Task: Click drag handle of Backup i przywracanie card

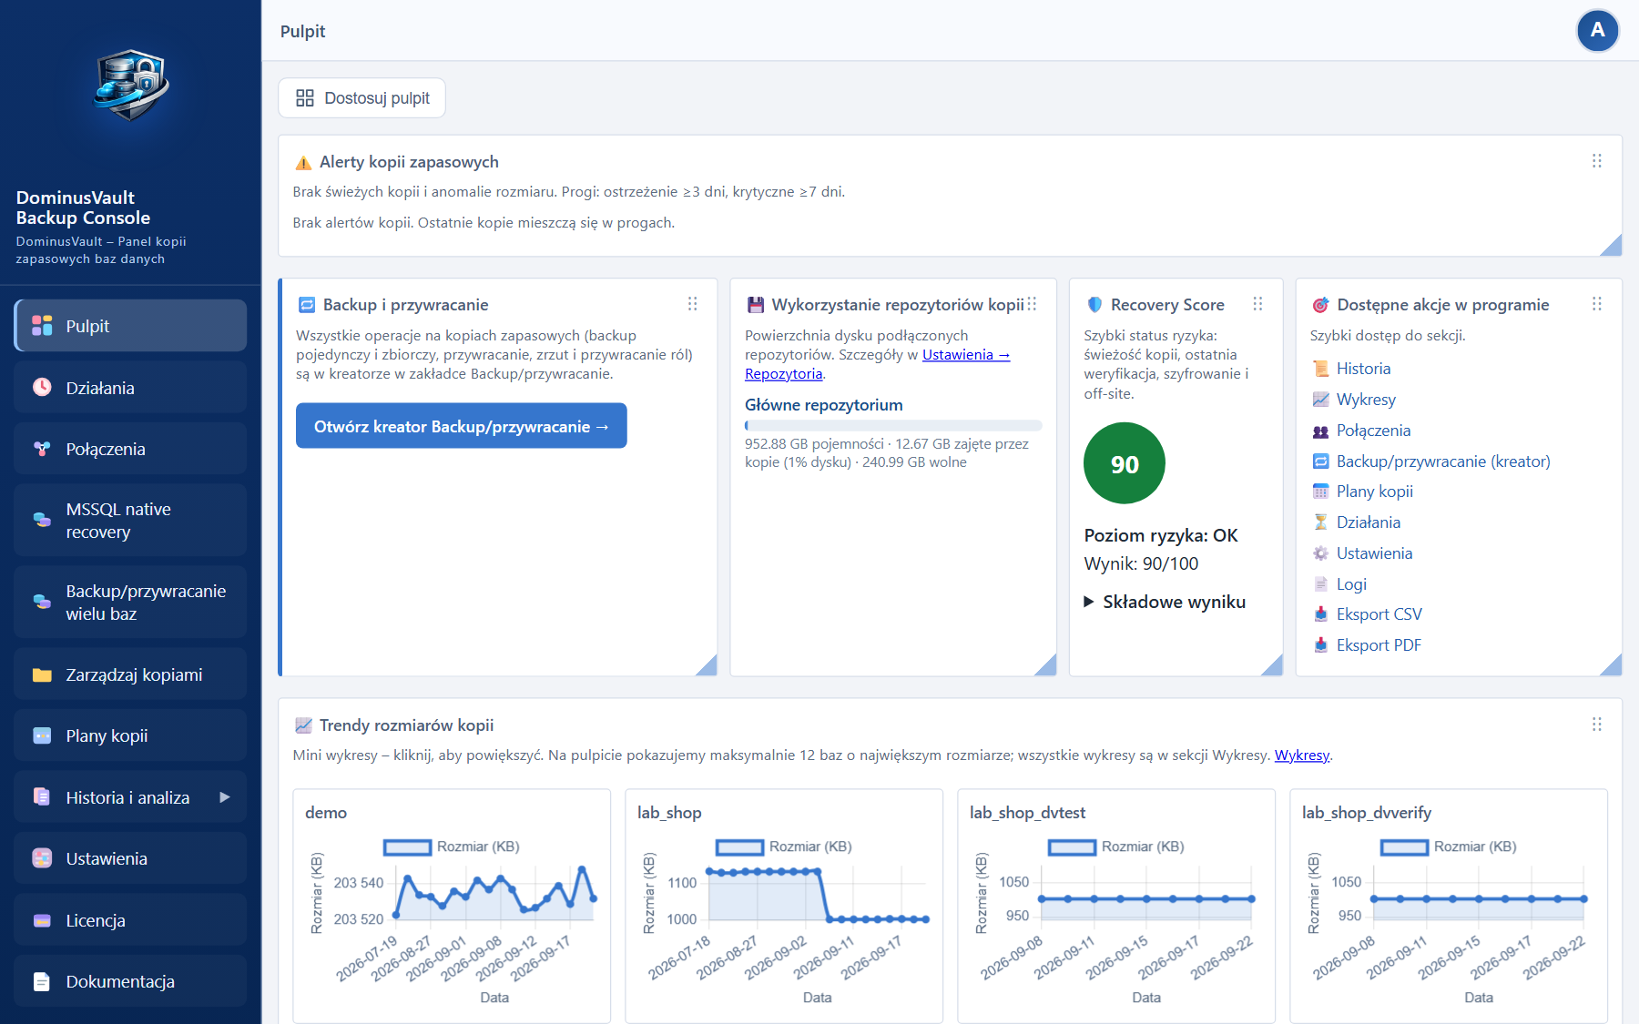Action: [692, 304]
